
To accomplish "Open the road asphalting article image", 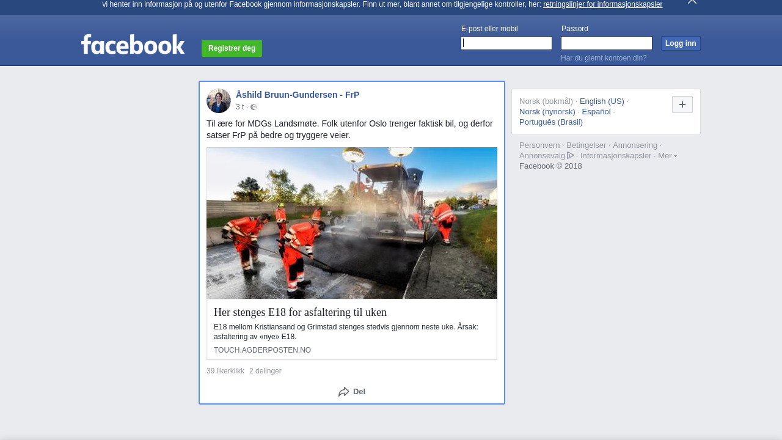I will pos(352,223).
